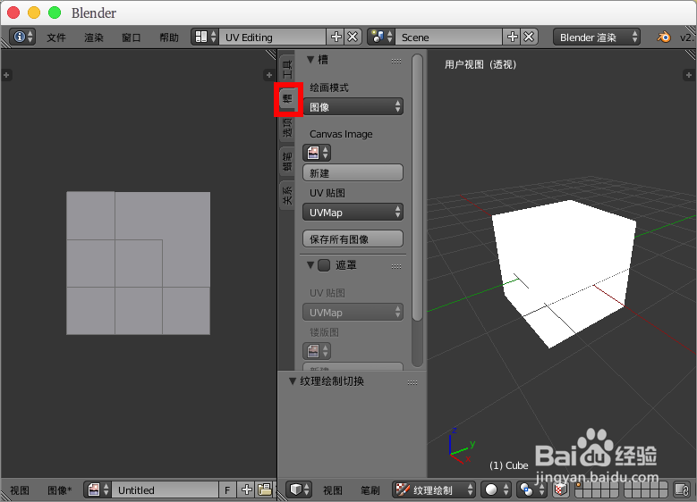
Task: Open 3D view 视图 menu
Action: (x=333, y=490)
